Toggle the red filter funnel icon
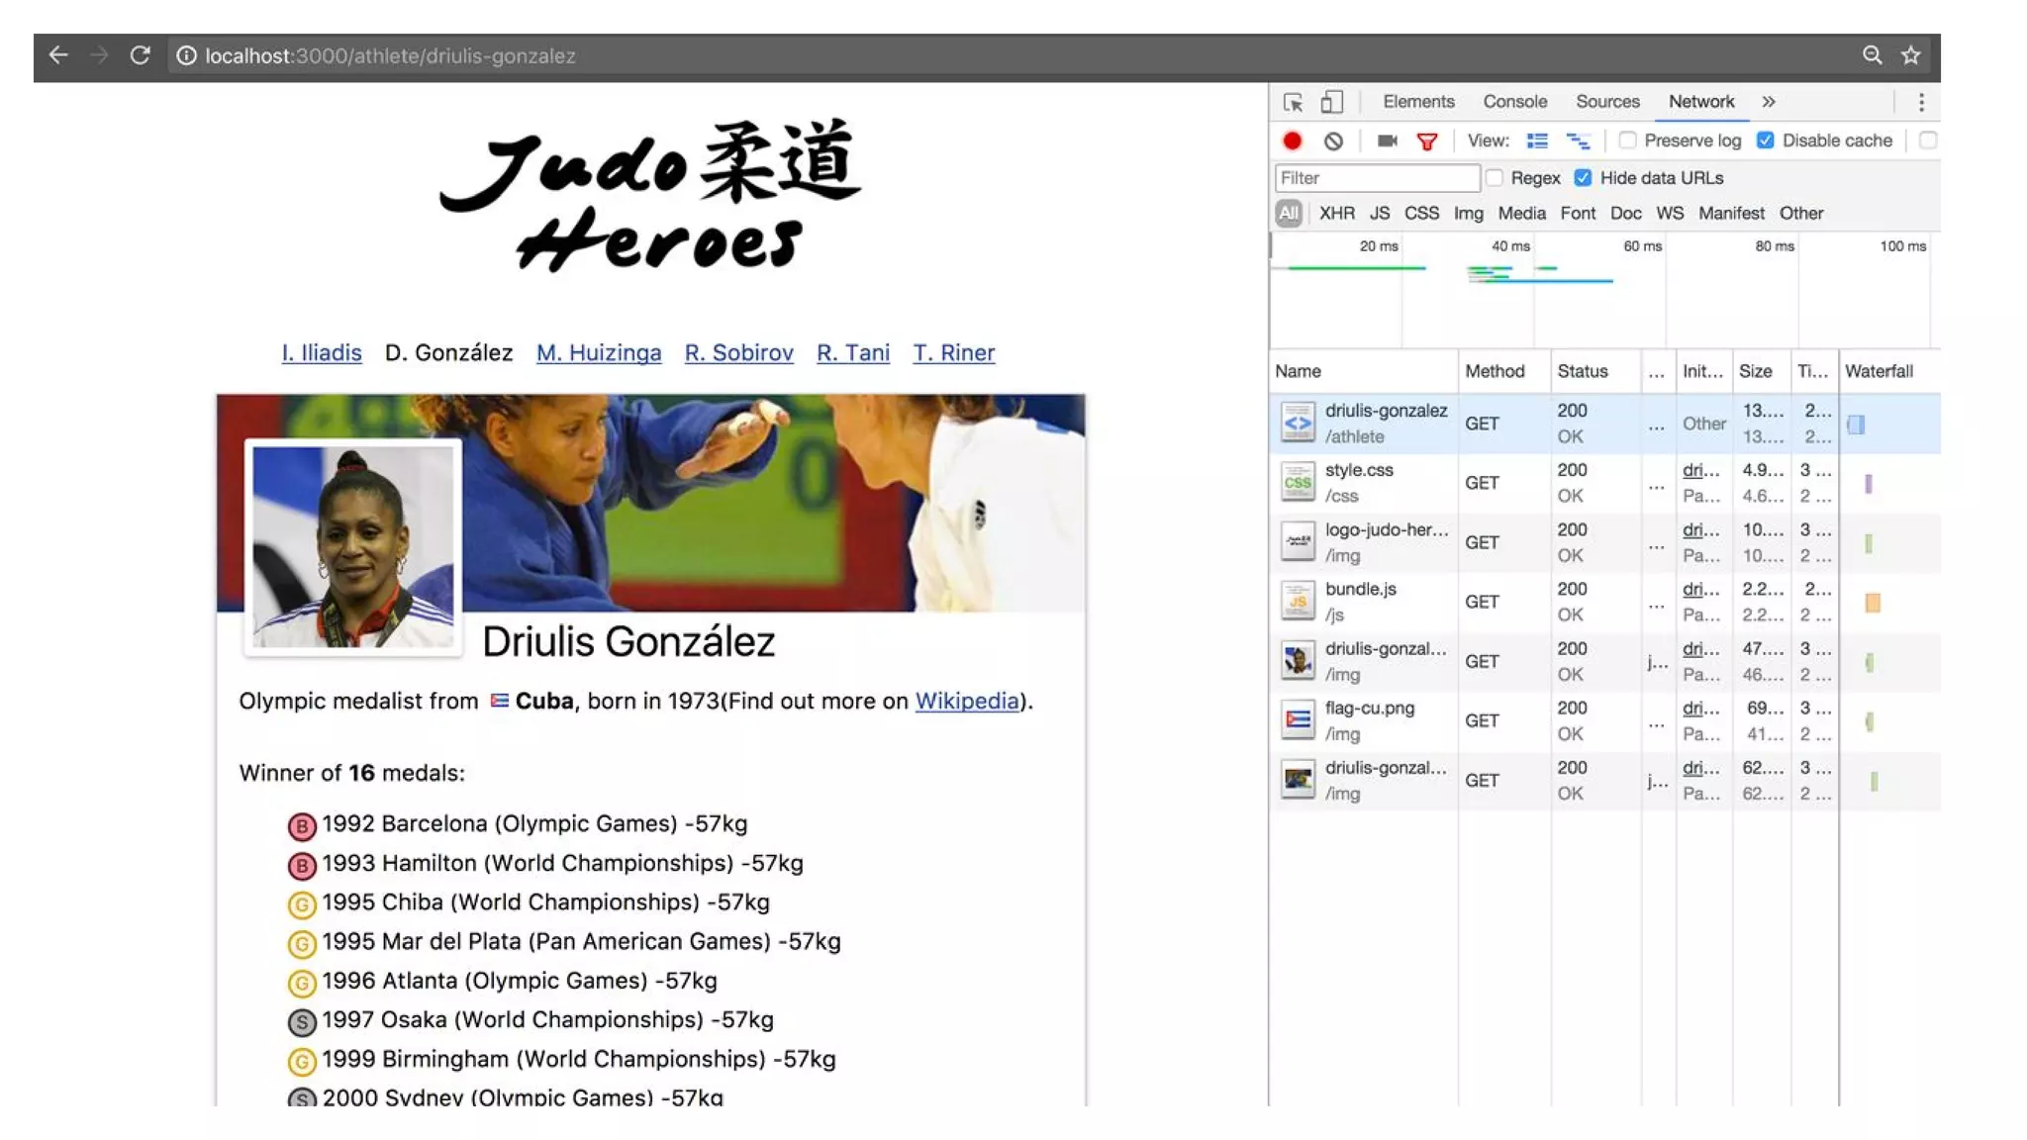The image size is (2027, 1140). (1426, 142)
